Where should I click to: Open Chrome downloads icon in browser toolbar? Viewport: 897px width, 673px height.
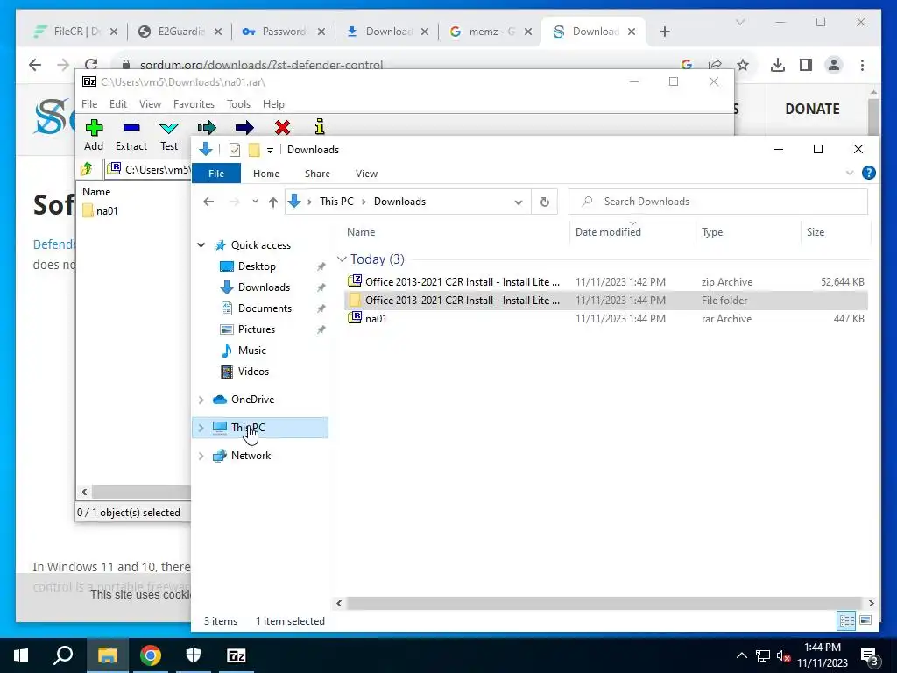(x=778, y=65)
